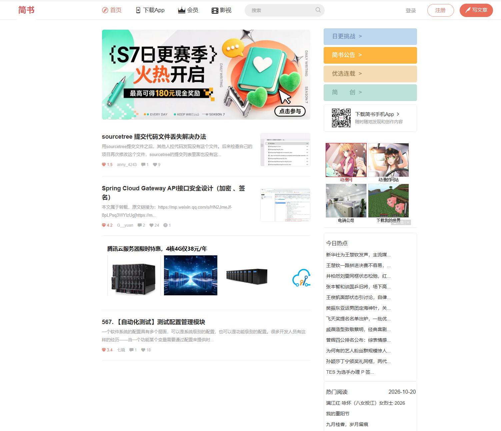Click the diamond icon with 4.2 score
The width and height of the screenshot is (501, 431).
coord(104,225)
